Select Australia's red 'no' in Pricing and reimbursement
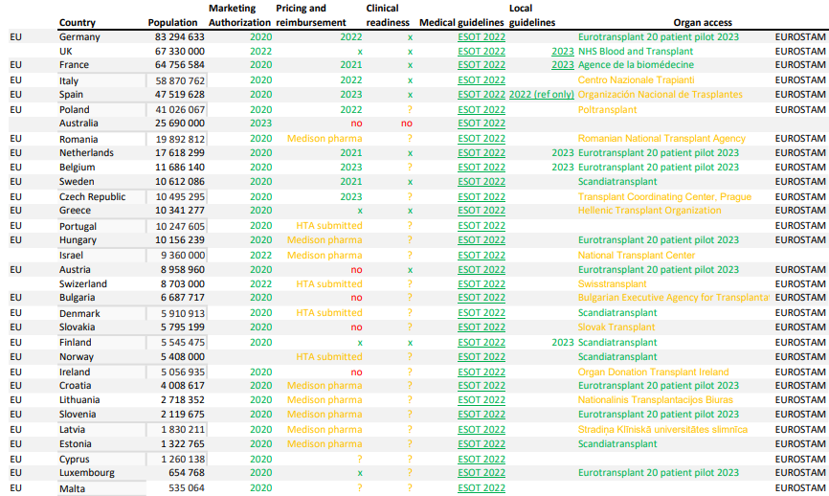 pos(356,124)
